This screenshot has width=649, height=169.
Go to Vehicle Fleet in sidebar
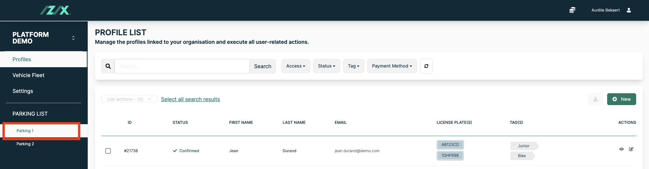tap(28, 75)
